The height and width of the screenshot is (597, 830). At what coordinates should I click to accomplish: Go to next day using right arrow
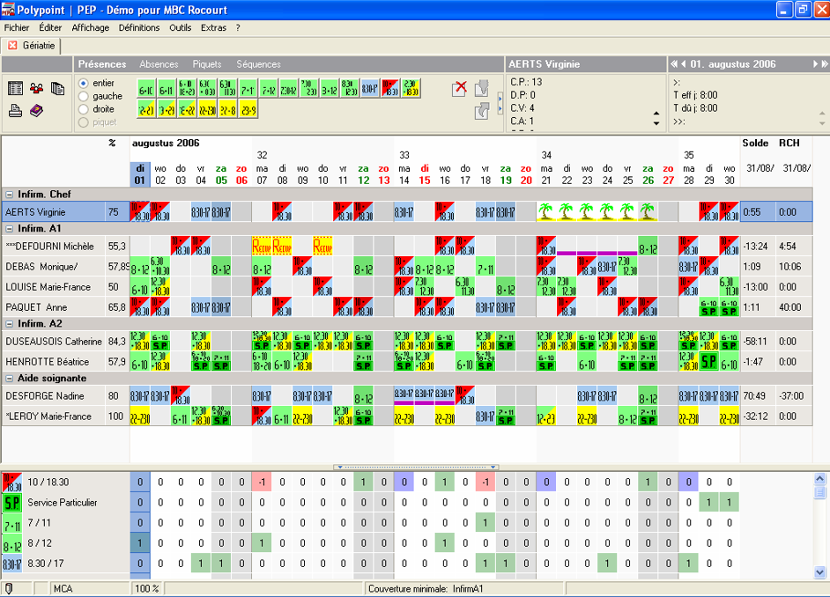pos(815,64)
